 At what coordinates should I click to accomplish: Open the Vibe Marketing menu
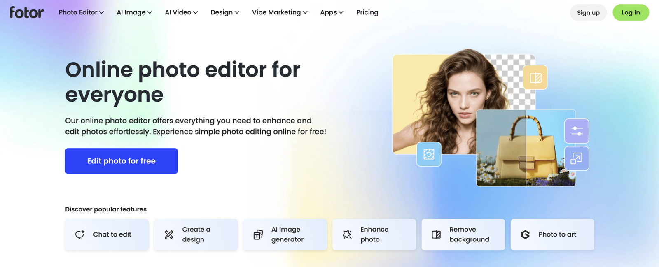tap(280, 12)
